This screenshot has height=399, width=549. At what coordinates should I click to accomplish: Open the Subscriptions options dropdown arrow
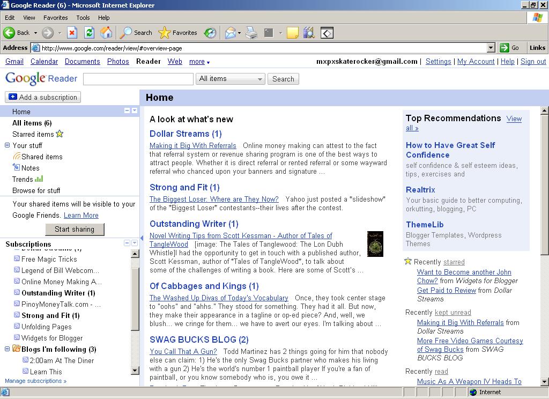click(x=135, y=243)
